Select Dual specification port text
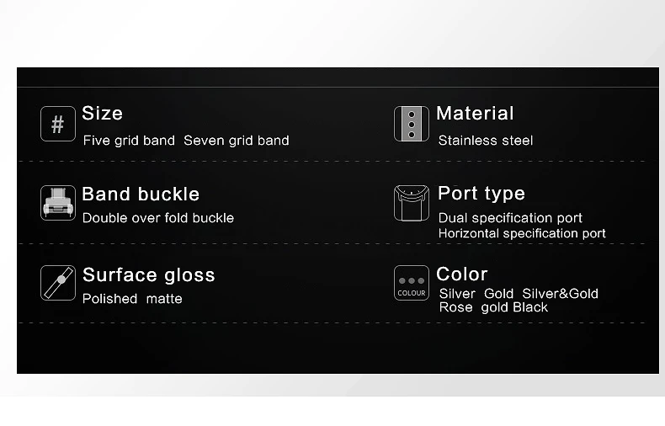The height and width of the screenshot is (426, 665). pyautogui.click(x=510, y=218)
